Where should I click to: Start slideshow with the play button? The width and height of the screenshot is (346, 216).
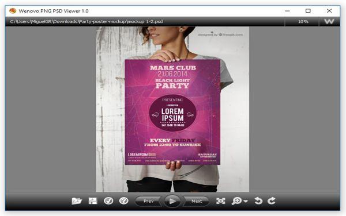point(172,201)
